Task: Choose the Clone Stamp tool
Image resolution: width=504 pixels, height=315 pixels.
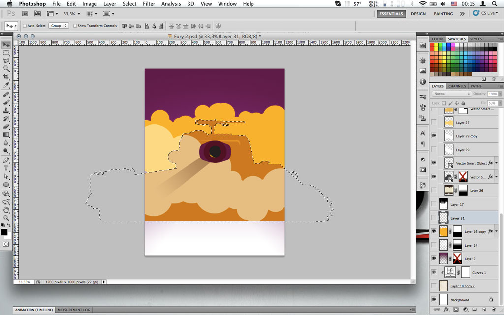Action: tap(6, 110)
